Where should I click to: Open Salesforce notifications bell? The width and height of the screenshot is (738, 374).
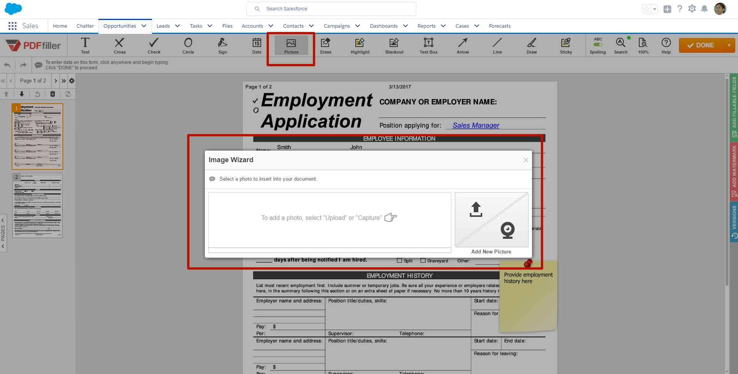[704, 9]
